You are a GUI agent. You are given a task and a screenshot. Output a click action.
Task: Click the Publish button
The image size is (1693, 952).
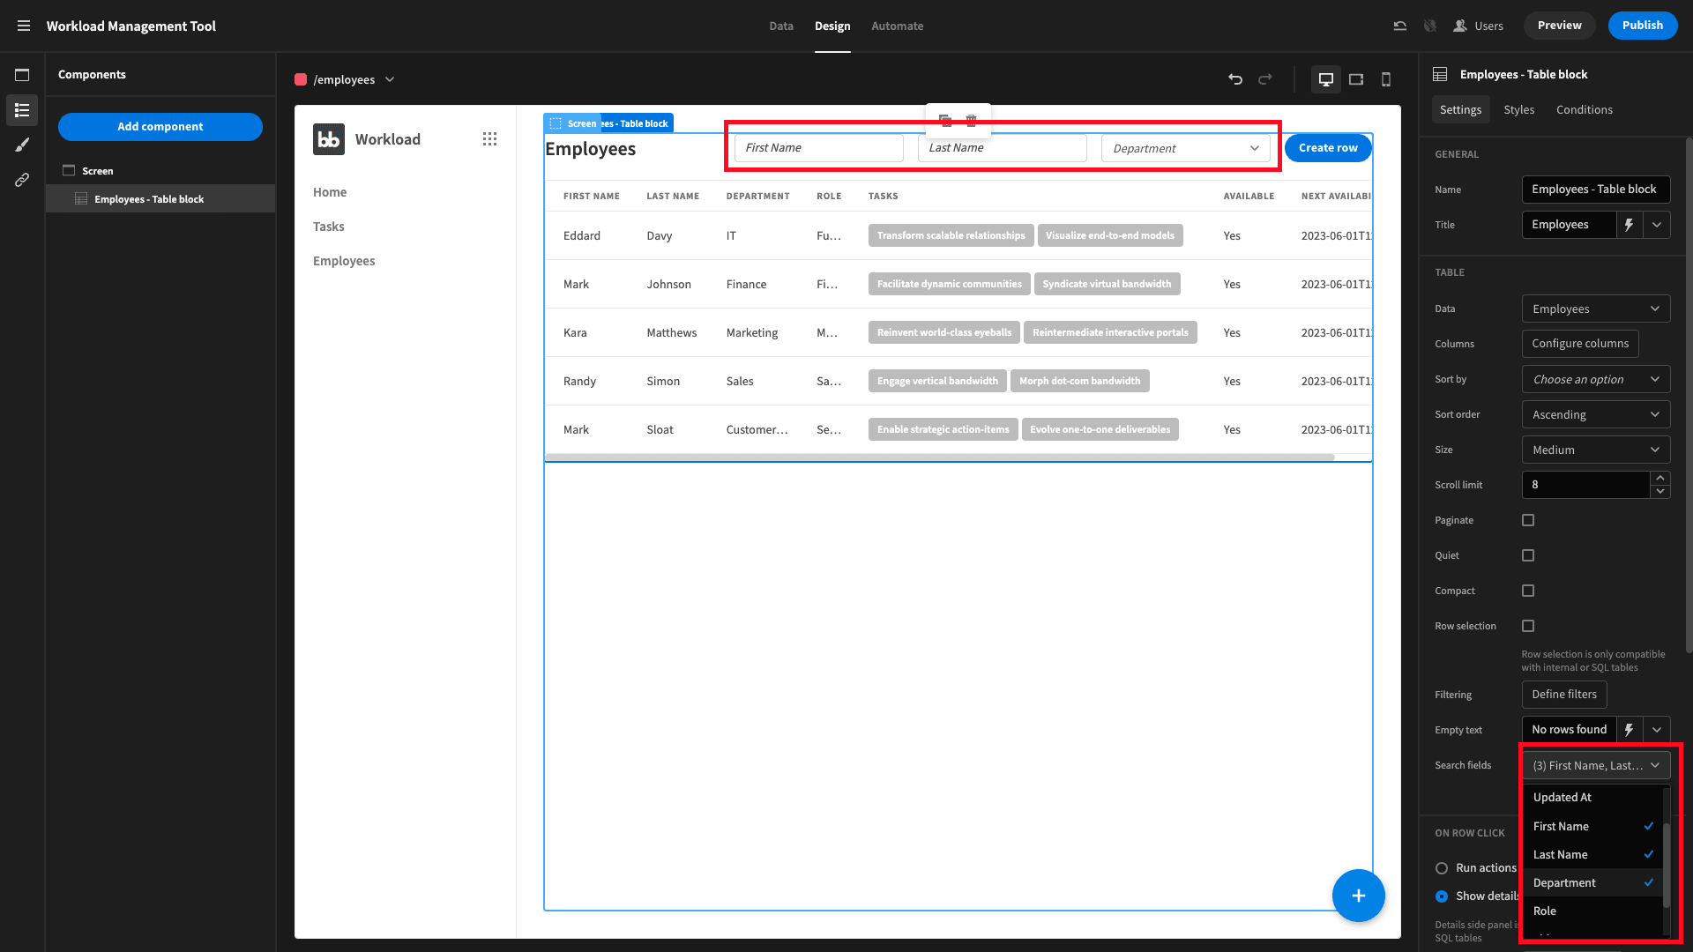coord(1642,26)
